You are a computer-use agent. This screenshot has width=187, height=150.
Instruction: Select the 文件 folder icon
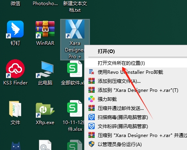[x=15, y=109]
